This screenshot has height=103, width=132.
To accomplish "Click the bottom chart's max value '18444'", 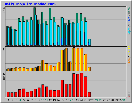I will click(x=4, y=76).
